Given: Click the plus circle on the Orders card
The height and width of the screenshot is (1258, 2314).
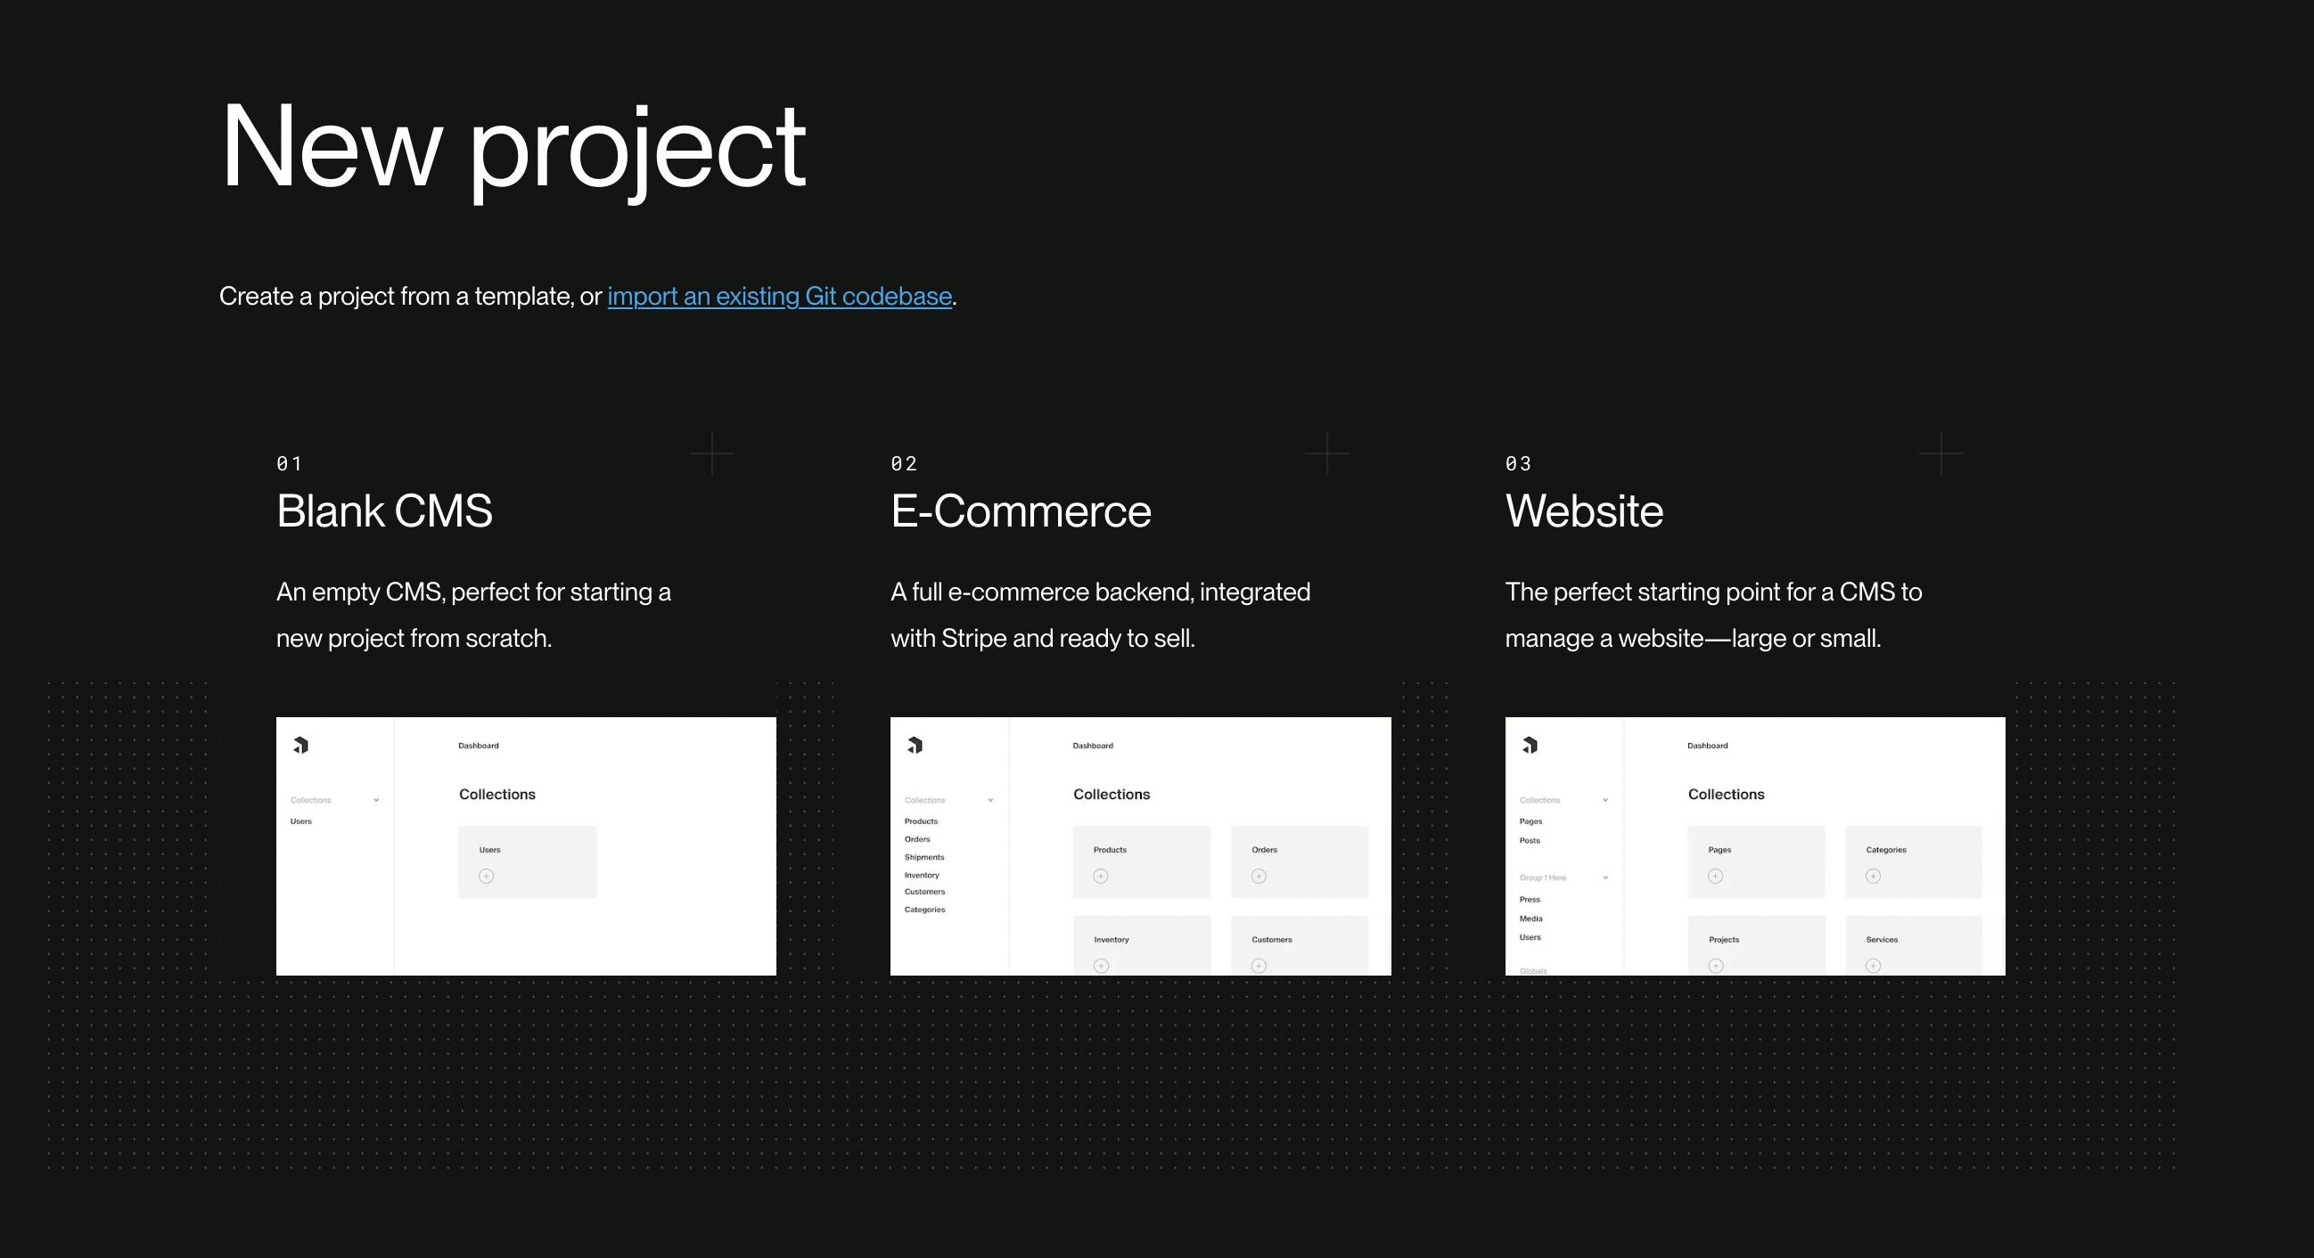Looking at the screenshot, I should point(1259,877).
